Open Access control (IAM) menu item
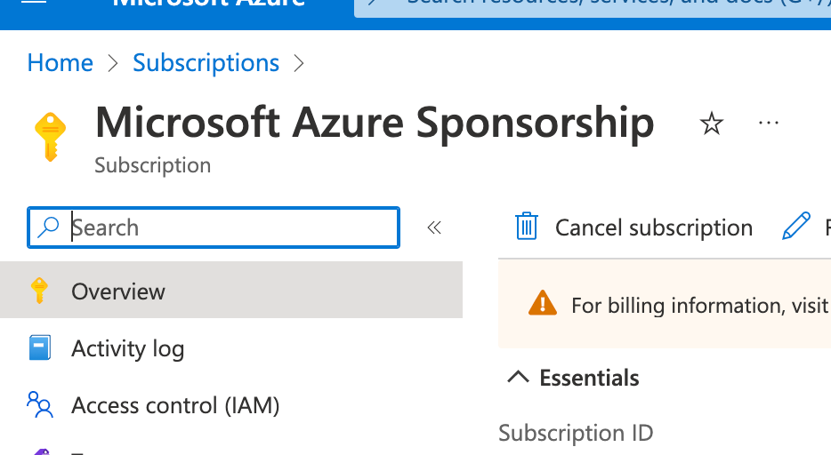 pyautogui.click(x=175, y=405)
